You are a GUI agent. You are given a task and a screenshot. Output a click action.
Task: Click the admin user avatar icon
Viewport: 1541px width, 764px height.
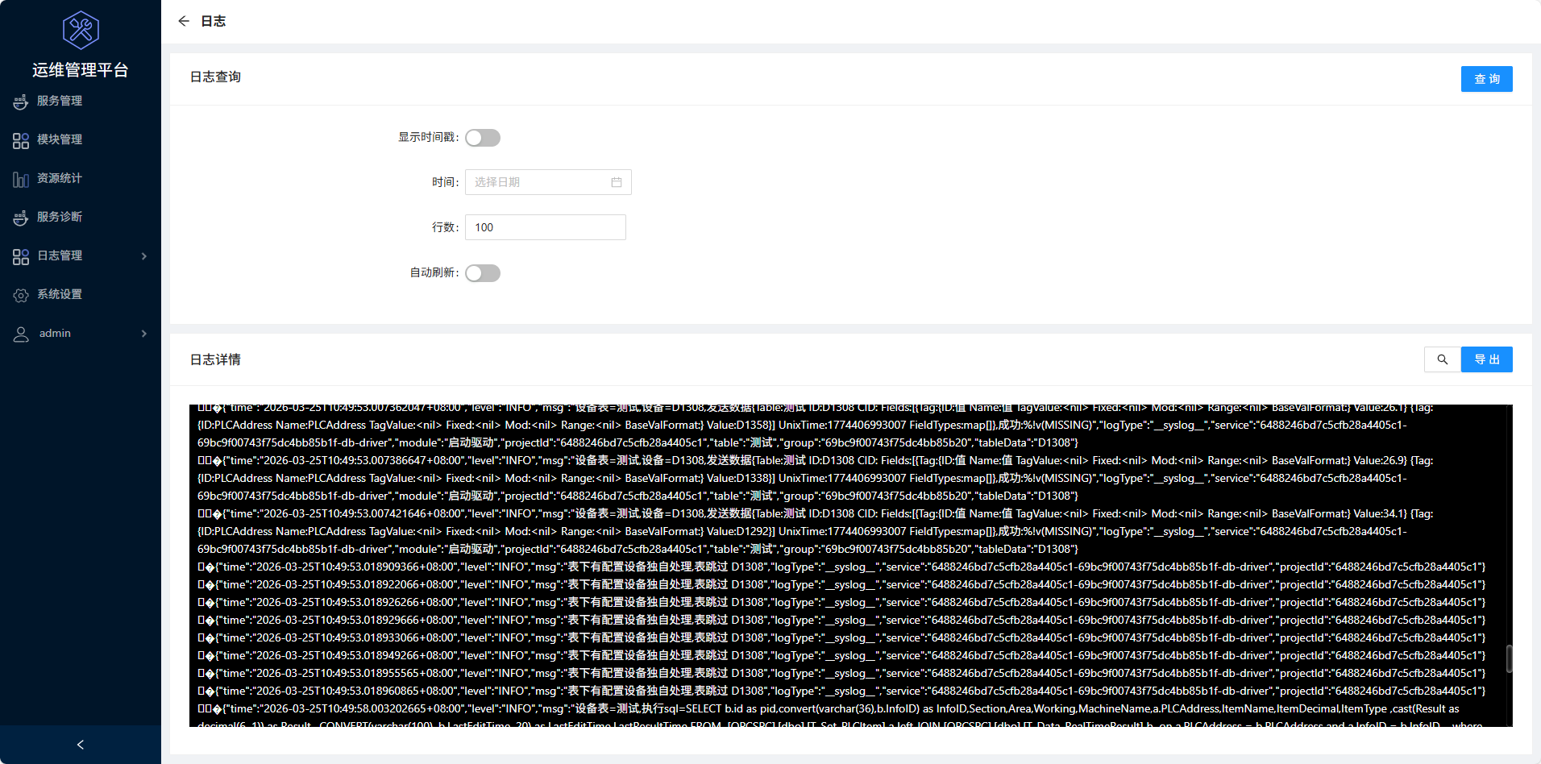(21, 334)
